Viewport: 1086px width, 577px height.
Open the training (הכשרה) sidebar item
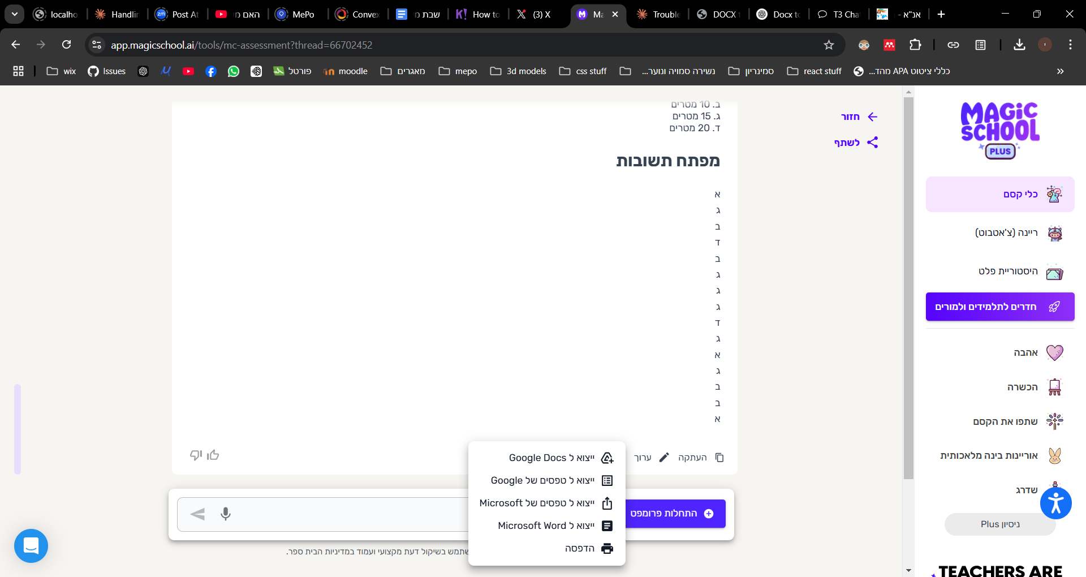(1000, 387)
